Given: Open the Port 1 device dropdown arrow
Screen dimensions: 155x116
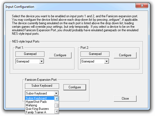Looking at the screenshot, I should pos(41,61).
